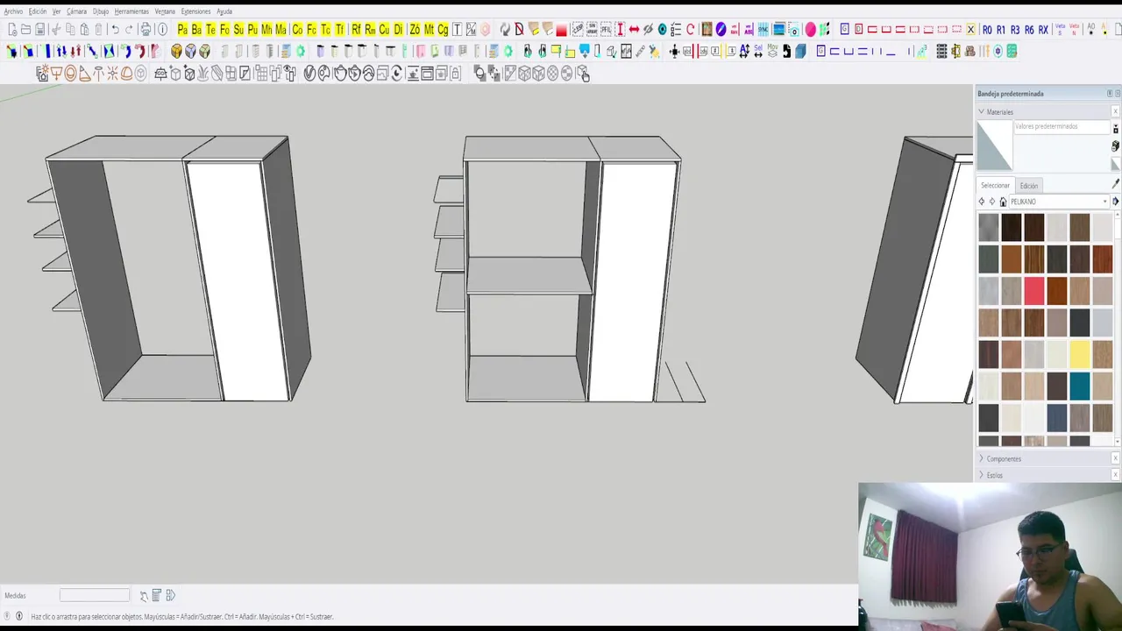The width and height of the screenshot is (1122, 631).
Task: Click the red double-arrow dimension icon
Action: click(634, 29)
